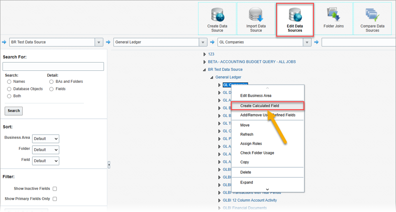Select the Both search radio button

pyautogui.click(x=9, y=96)
